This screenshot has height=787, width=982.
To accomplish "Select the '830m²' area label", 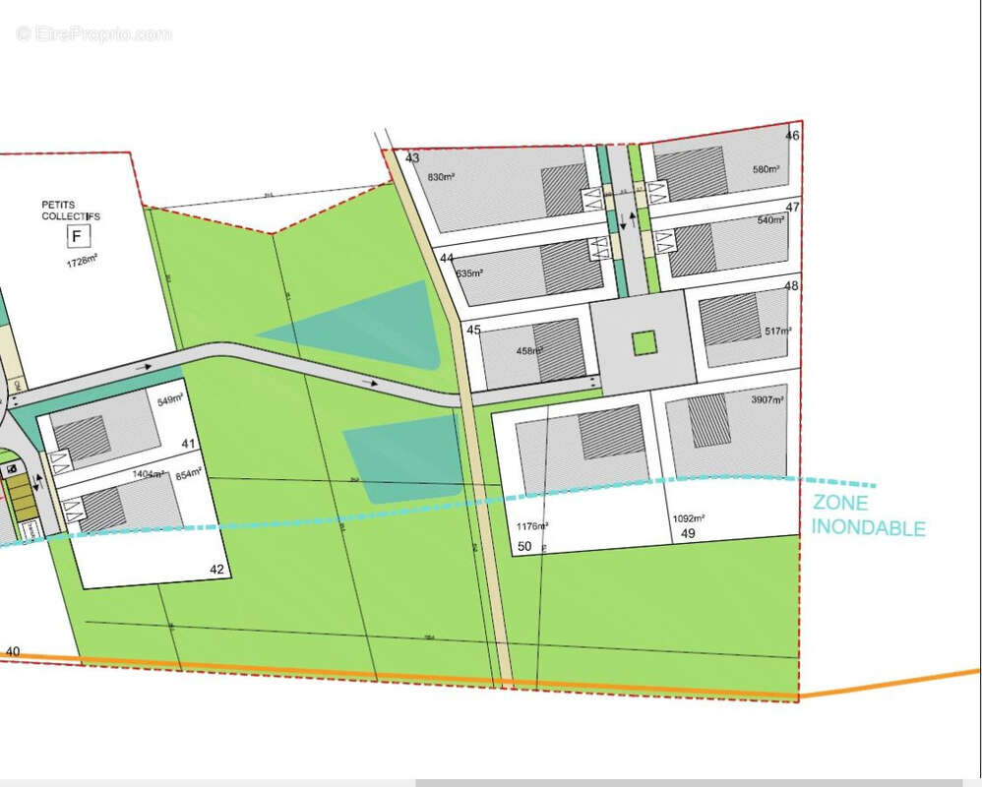I will tap(441, 177).
